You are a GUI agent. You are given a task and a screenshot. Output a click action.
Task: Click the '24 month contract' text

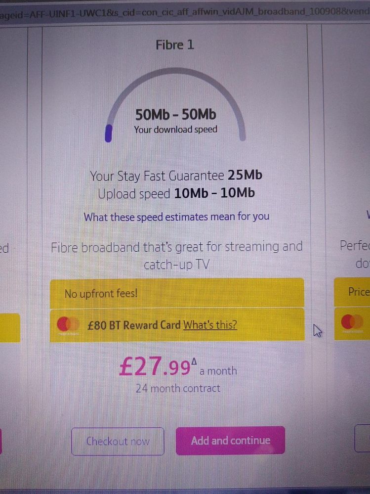(x=178, y=388)
